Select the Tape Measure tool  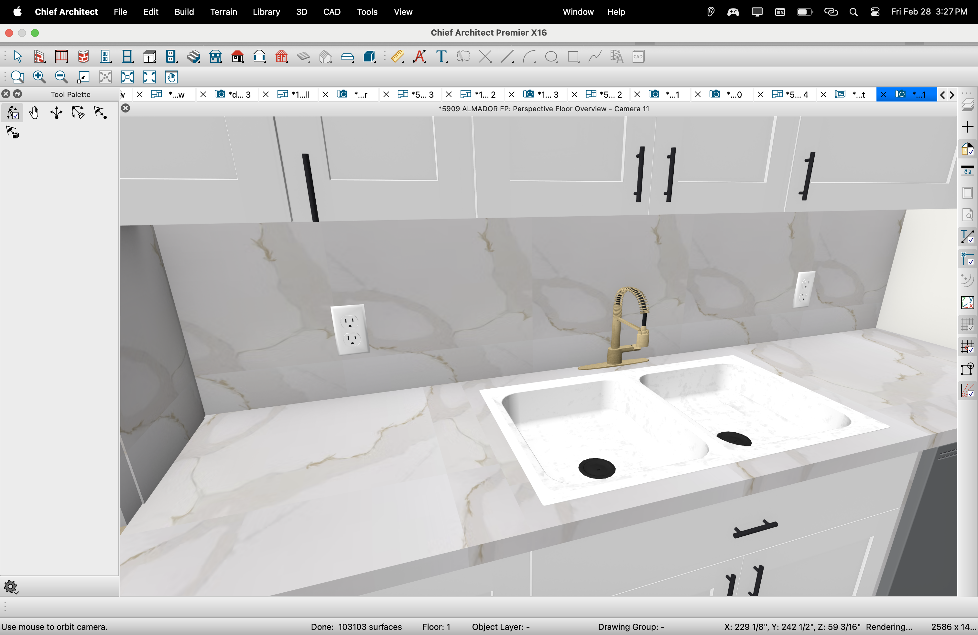(x=397, y=57)
